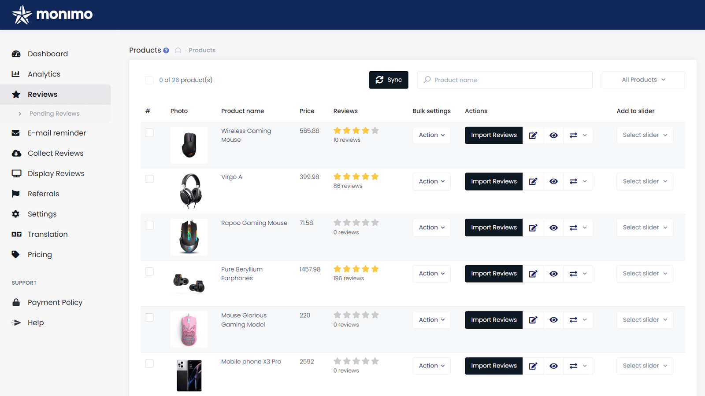Select the Pure Beryllium Earphones checkbox
The height and width of the screenshot is (396, 705).
(149, 271)
